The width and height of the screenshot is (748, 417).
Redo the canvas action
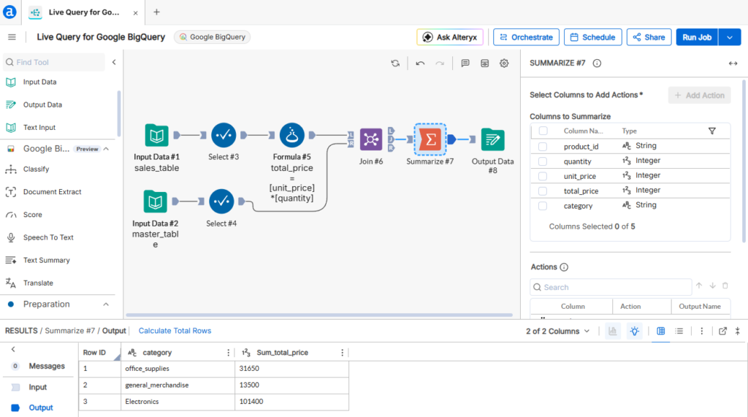point(440,63)
